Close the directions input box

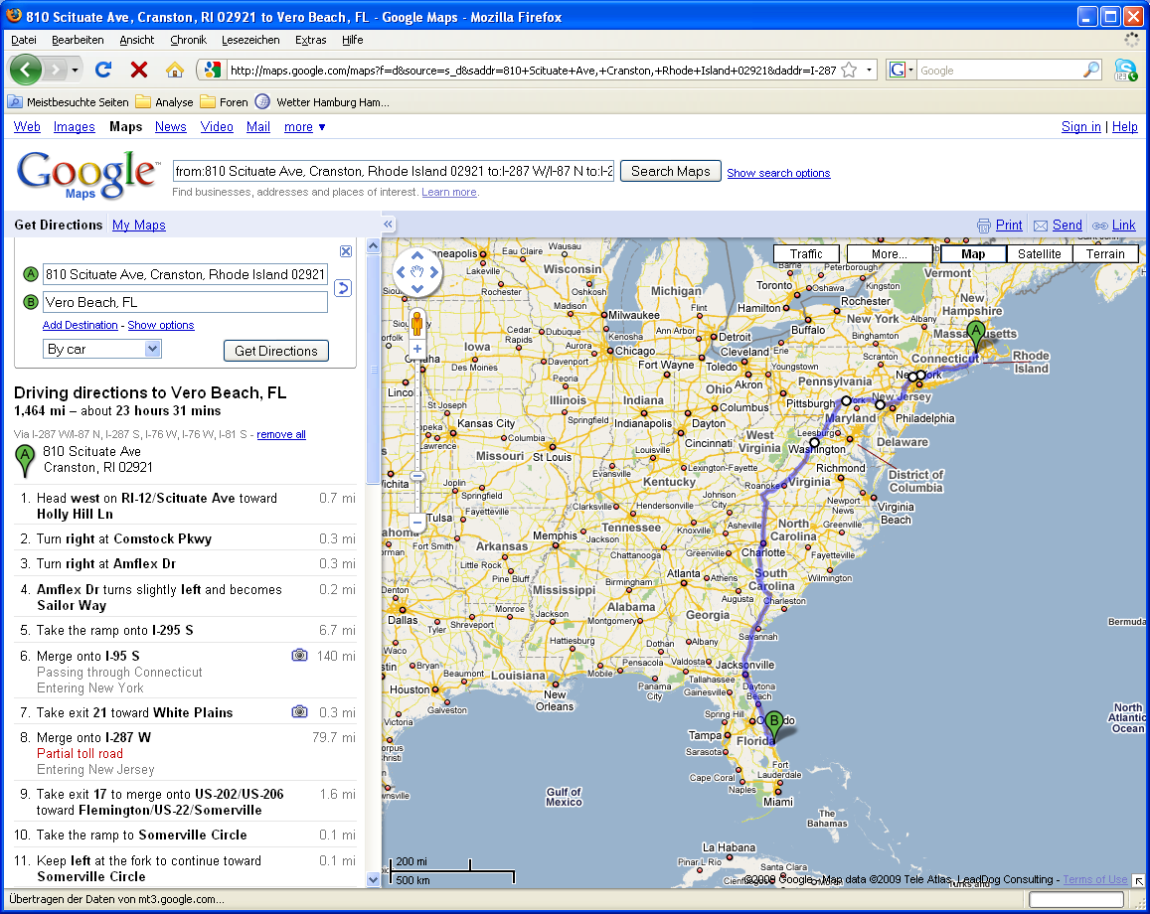(x=346, y=251)
